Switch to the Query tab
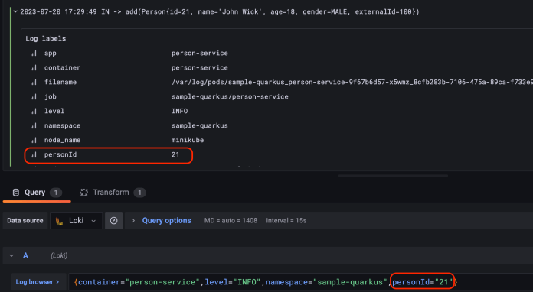Viewport: 533px width, 292px height. tap(37, 193)
